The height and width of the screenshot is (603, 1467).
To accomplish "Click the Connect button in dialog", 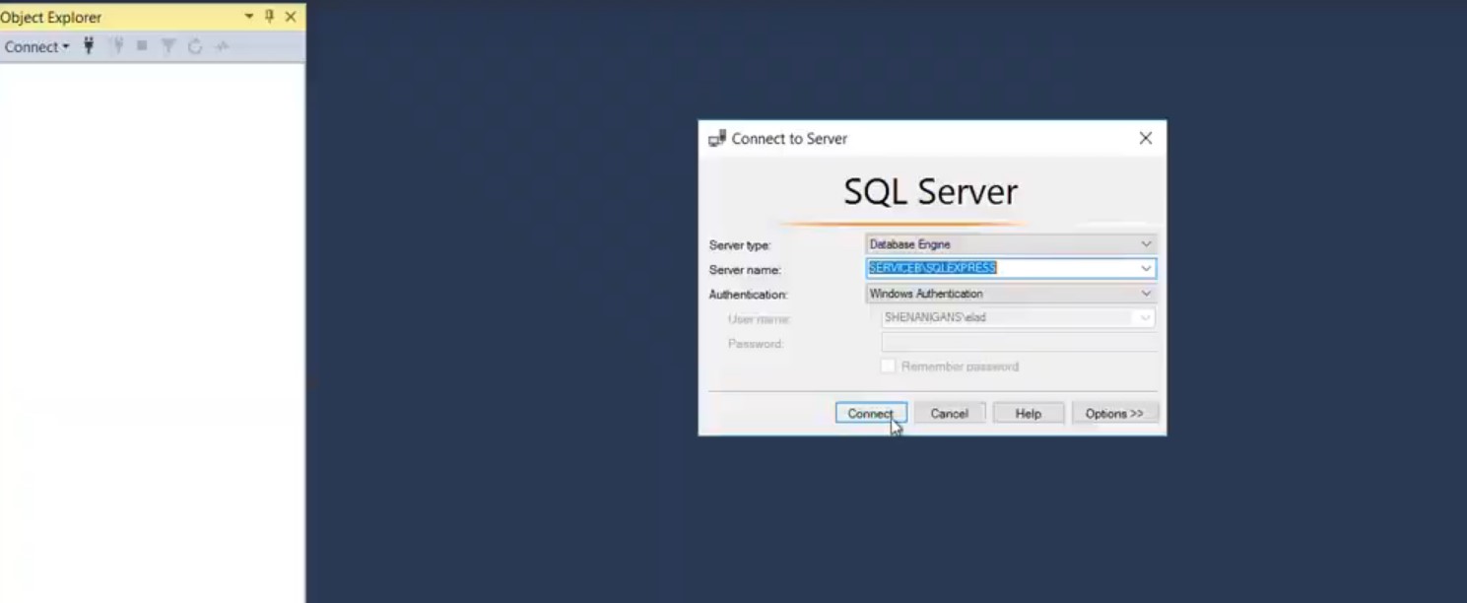I will coord(871,414).
